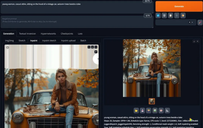Image resolution: width=203 pixels, height=128 pixels.
Task: Clear the styles selection using the X
Action: click(x=190, y=22)
